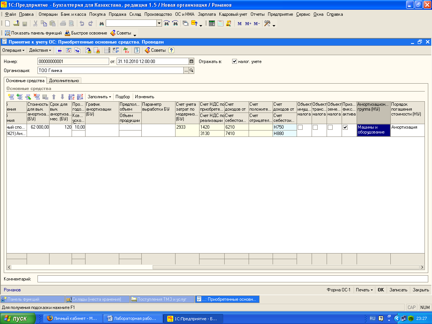432x324 pixels.
Task: Click the Дт Кт postings result icon
Action: tap(126, 50)
